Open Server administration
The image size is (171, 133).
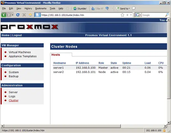(13, 92)
